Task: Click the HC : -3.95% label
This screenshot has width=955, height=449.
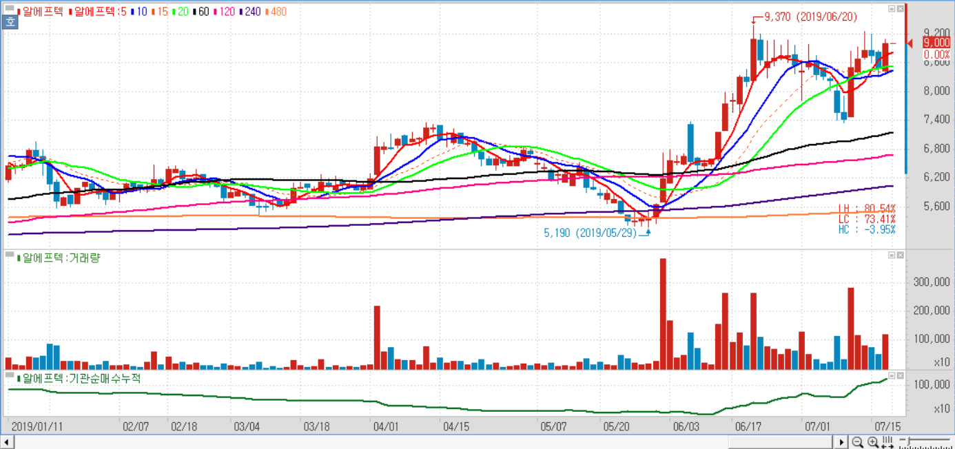Action: pyautogui.click(x=867, y=229)
